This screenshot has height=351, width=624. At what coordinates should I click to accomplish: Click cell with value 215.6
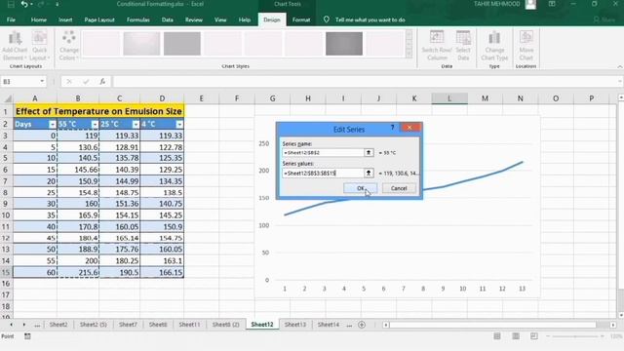78,272
